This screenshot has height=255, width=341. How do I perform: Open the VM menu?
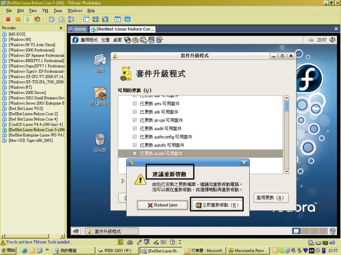tap(45, 11)
